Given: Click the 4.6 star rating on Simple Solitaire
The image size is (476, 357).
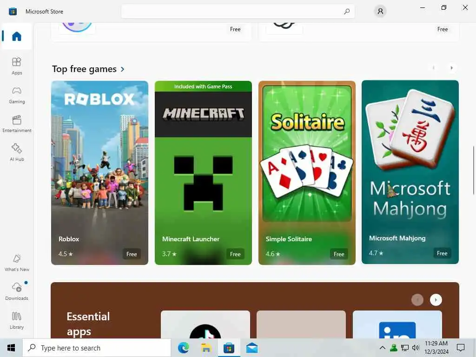Looking at the screenshot, I should click(x=273, y=254).
